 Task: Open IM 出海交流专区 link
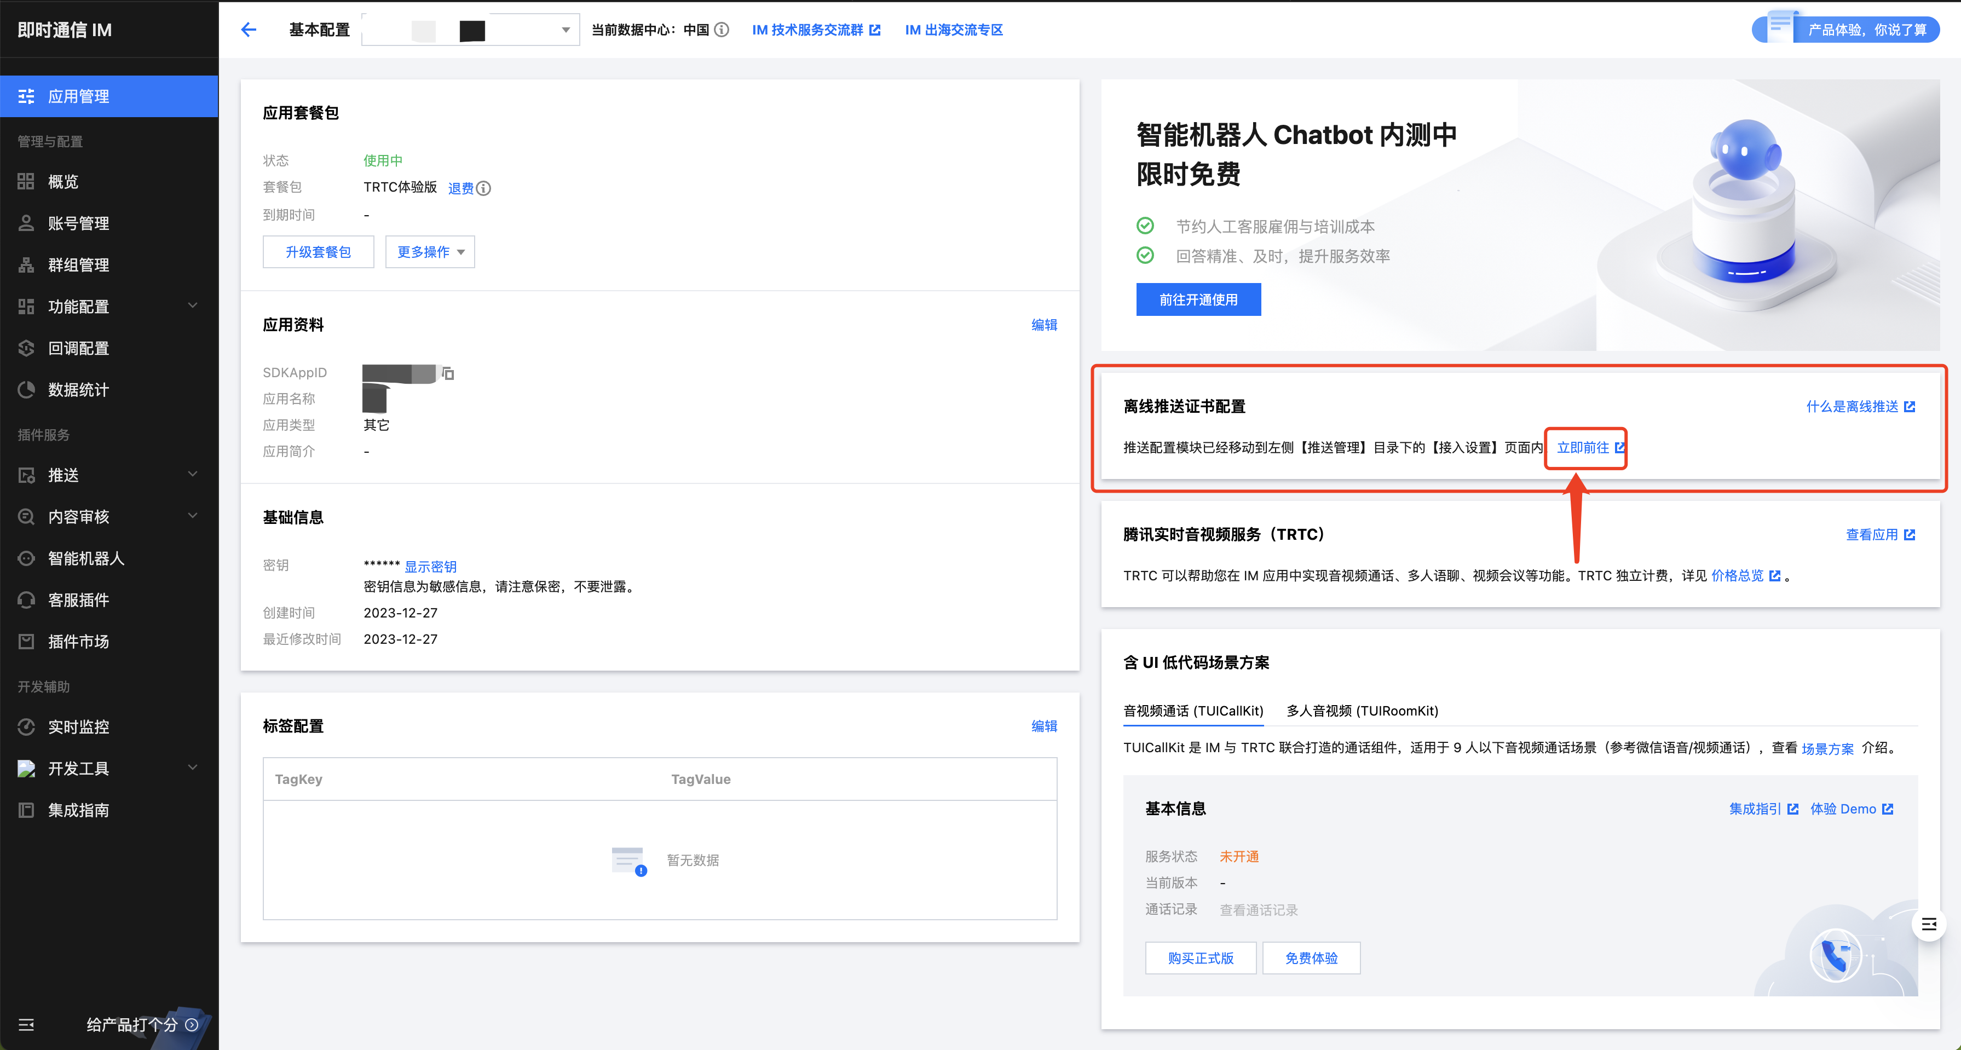(954, 30)
